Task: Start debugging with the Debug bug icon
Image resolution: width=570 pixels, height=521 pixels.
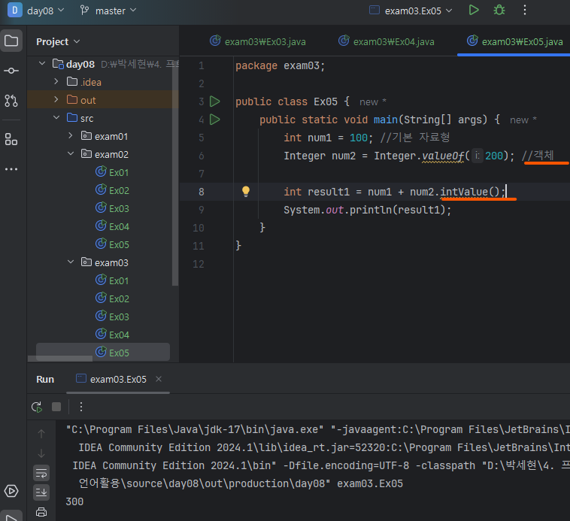Action: pos(499,11)
